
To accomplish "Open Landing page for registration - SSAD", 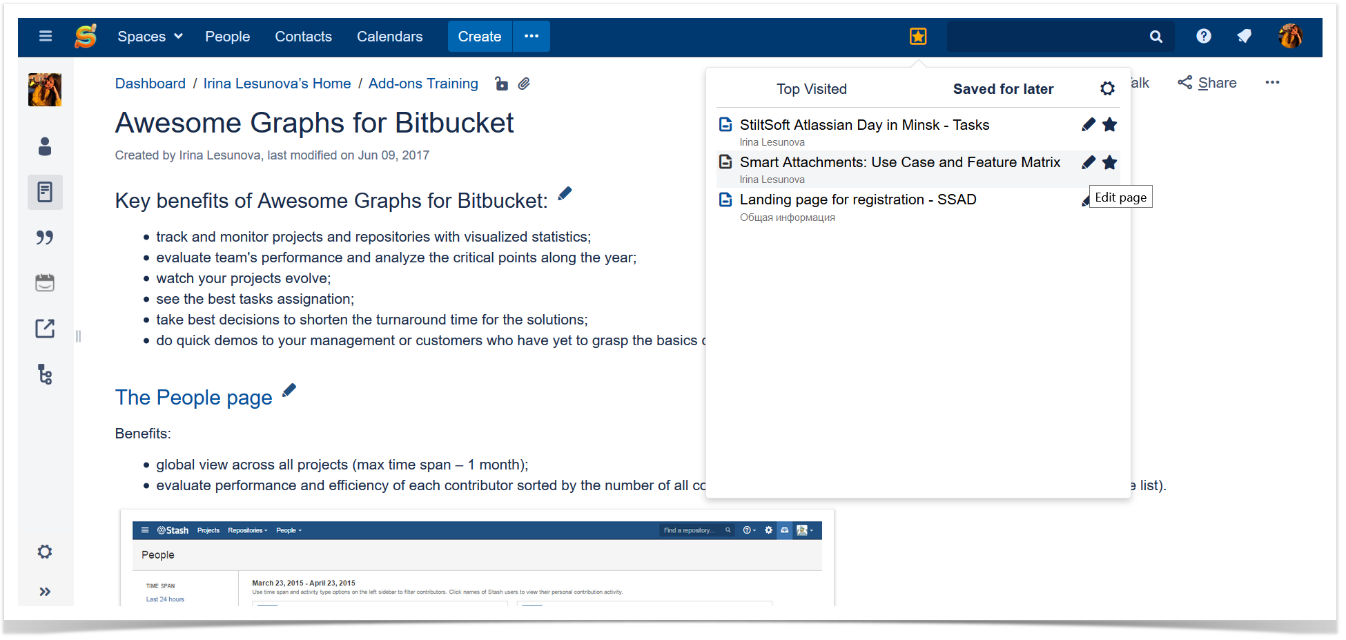I will [x=858, y=200].
